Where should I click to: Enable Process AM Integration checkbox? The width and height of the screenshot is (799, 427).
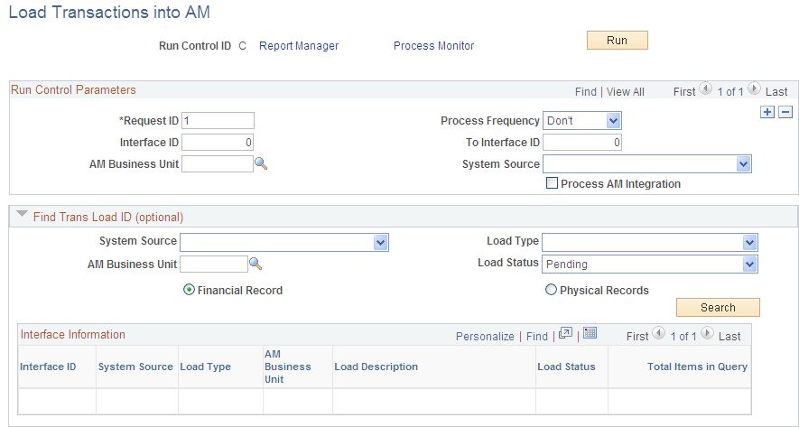coord(552,183)
